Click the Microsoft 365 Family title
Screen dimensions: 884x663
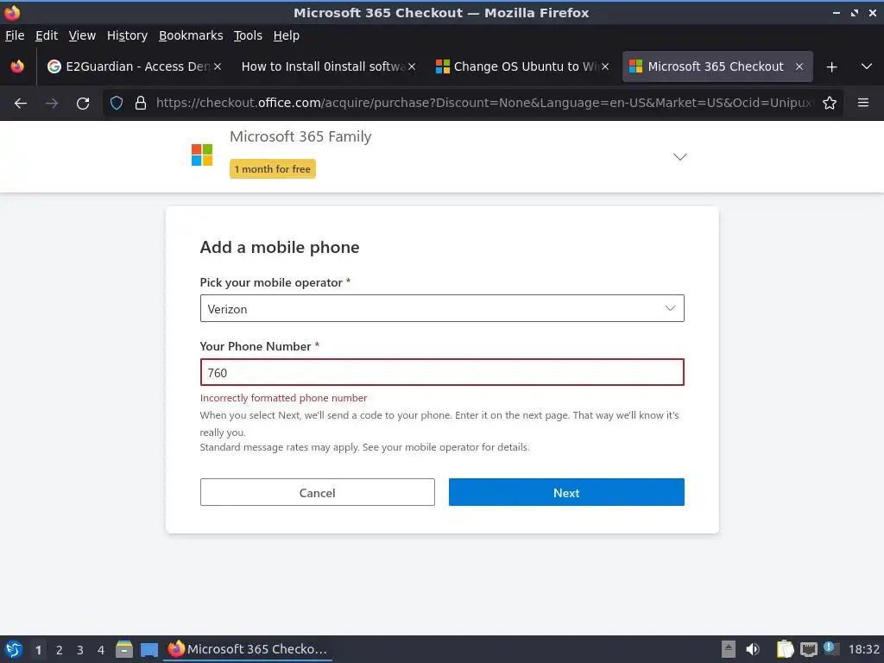pos(300,136)
